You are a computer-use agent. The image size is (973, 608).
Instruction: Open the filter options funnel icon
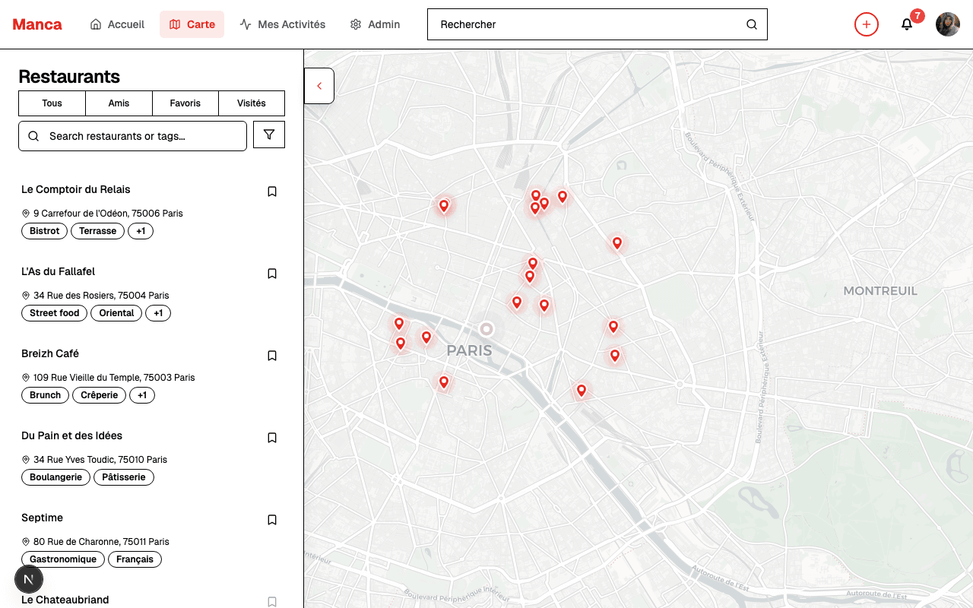point(268,135)
